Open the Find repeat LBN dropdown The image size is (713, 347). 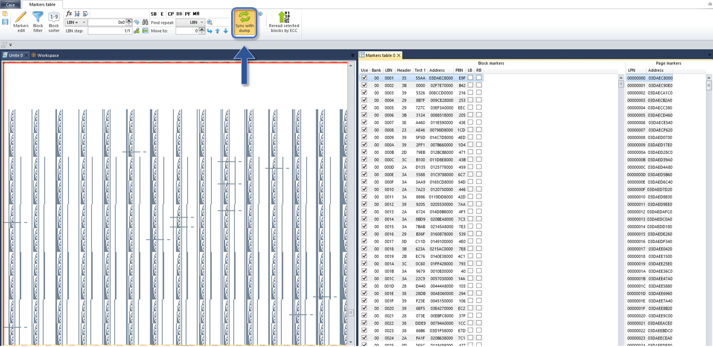[190, 22]
